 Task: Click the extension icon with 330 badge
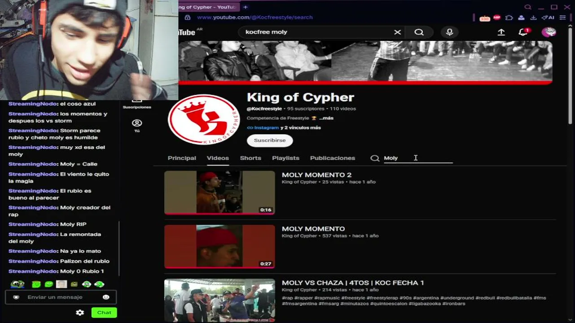(x=485, y=18)
